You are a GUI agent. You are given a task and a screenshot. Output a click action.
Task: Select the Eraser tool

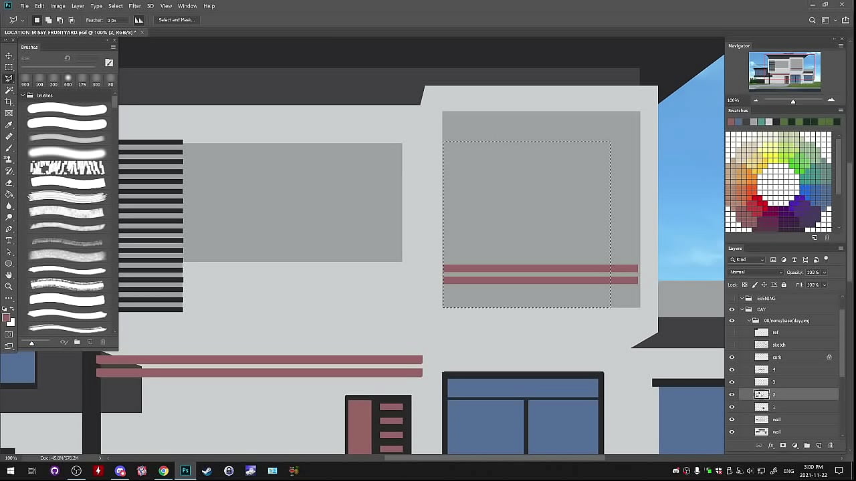[x=9, y=182]
